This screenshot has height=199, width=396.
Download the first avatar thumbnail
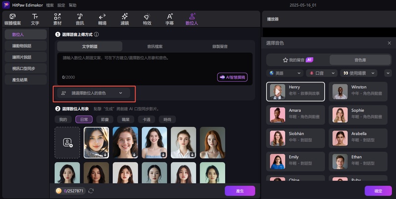(105, 155)
